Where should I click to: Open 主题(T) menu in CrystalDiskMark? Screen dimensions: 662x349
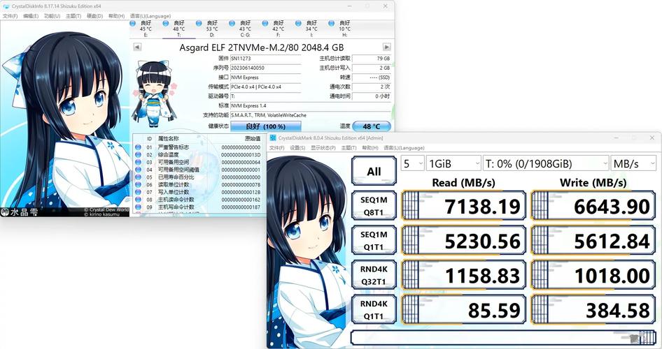(x=348, y=148)
